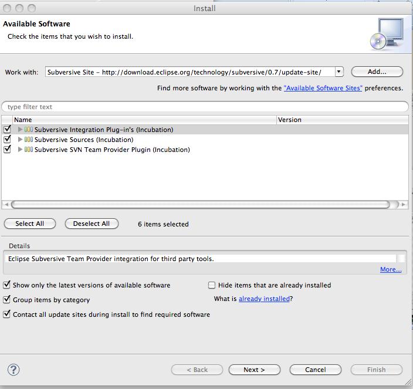Proceed with the Next > button

[x=255, y=370]
